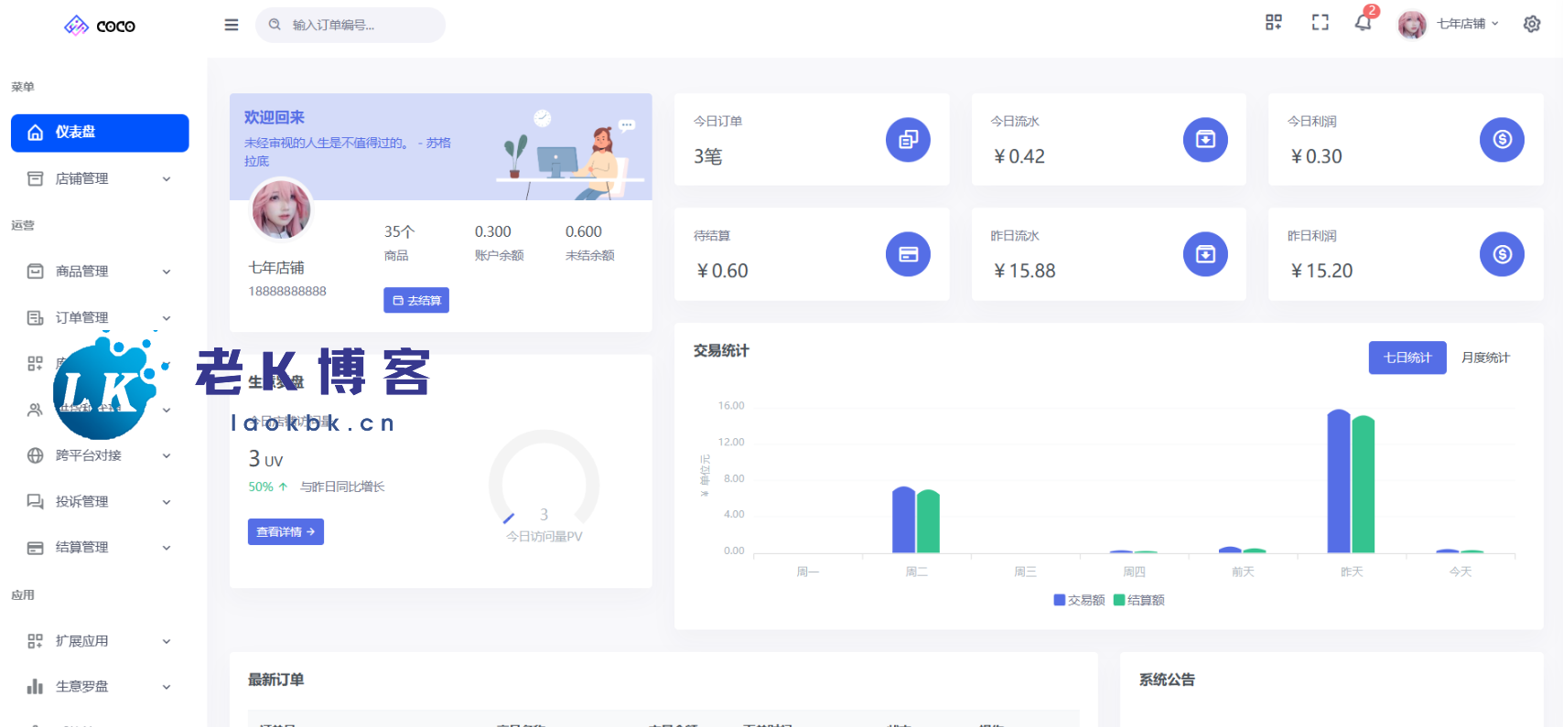Click the 查看详情 button
The width and height of the screenshot is (1563, 727).
click(286, 532)
